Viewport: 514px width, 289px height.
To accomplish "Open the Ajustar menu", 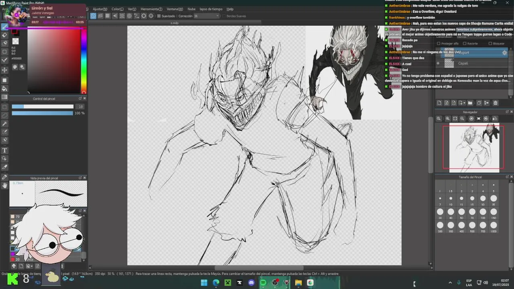I will (100, 9).
